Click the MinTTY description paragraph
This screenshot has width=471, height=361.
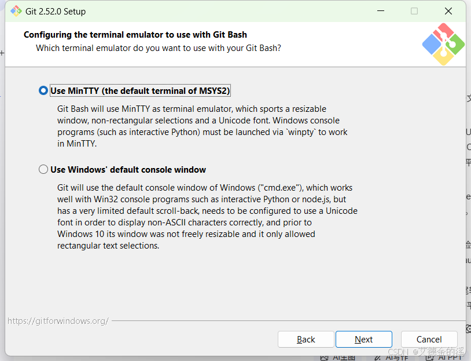click(x=203, y=126)
